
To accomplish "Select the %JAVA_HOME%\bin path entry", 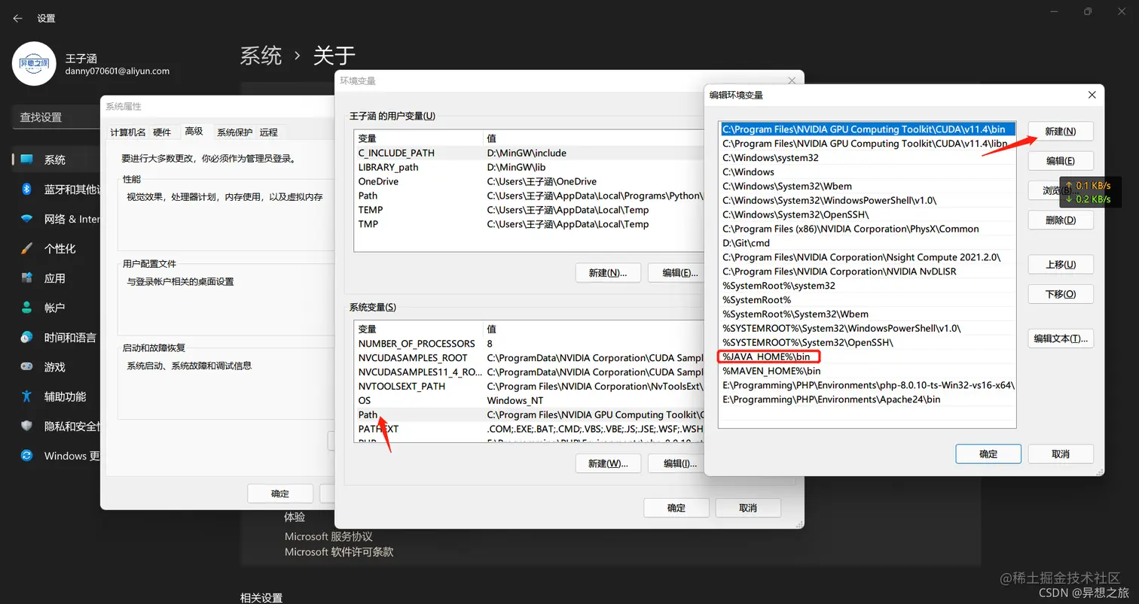I will 867,357.
